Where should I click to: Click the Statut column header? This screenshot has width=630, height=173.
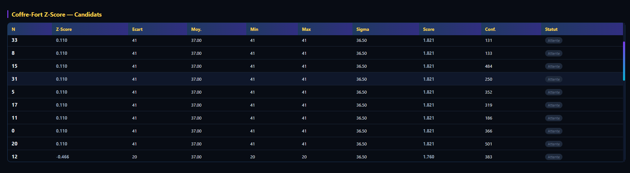(x=582, y=29)
